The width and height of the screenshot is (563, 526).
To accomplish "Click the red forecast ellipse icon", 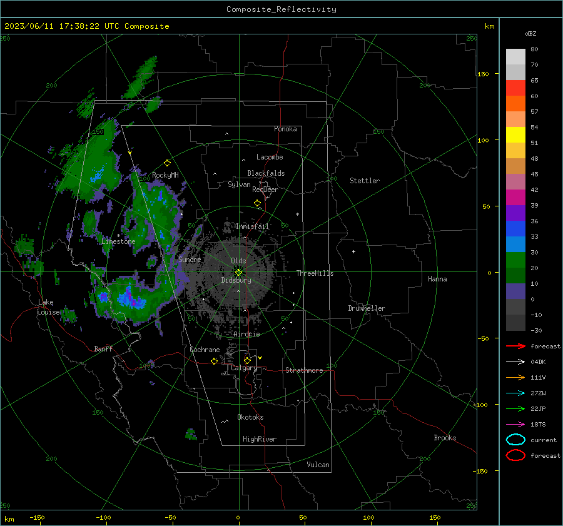I will [x=515, y=455].
